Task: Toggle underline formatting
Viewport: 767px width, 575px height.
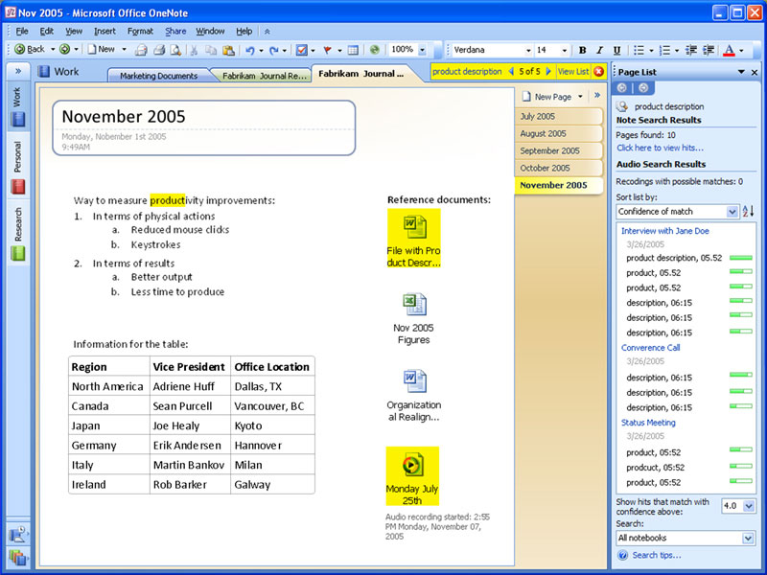Action: [616, 50]
